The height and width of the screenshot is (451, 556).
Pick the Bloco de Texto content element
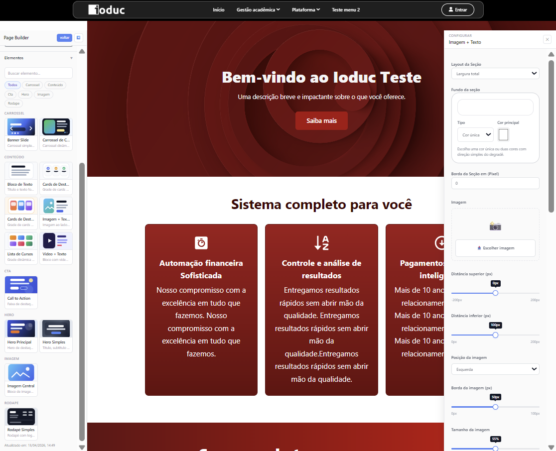click(x=20, y=172)
